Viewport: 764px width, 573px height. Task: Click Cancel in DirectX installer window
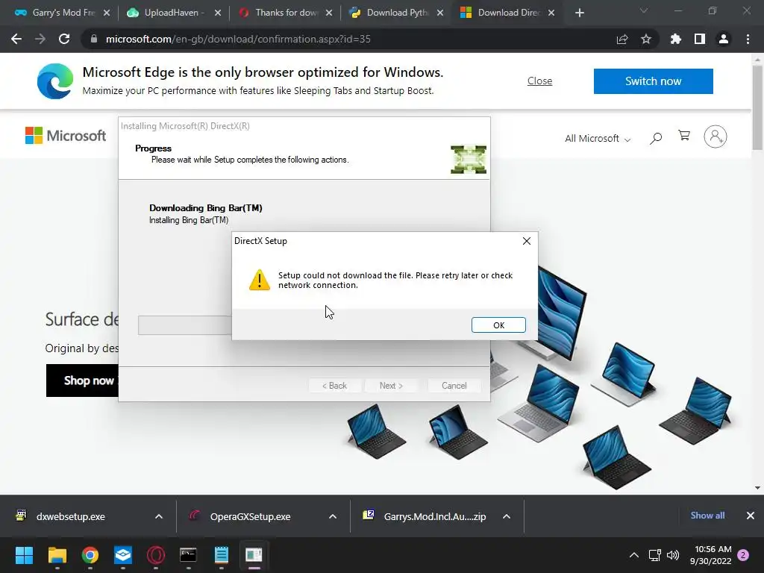pos(454,386)
